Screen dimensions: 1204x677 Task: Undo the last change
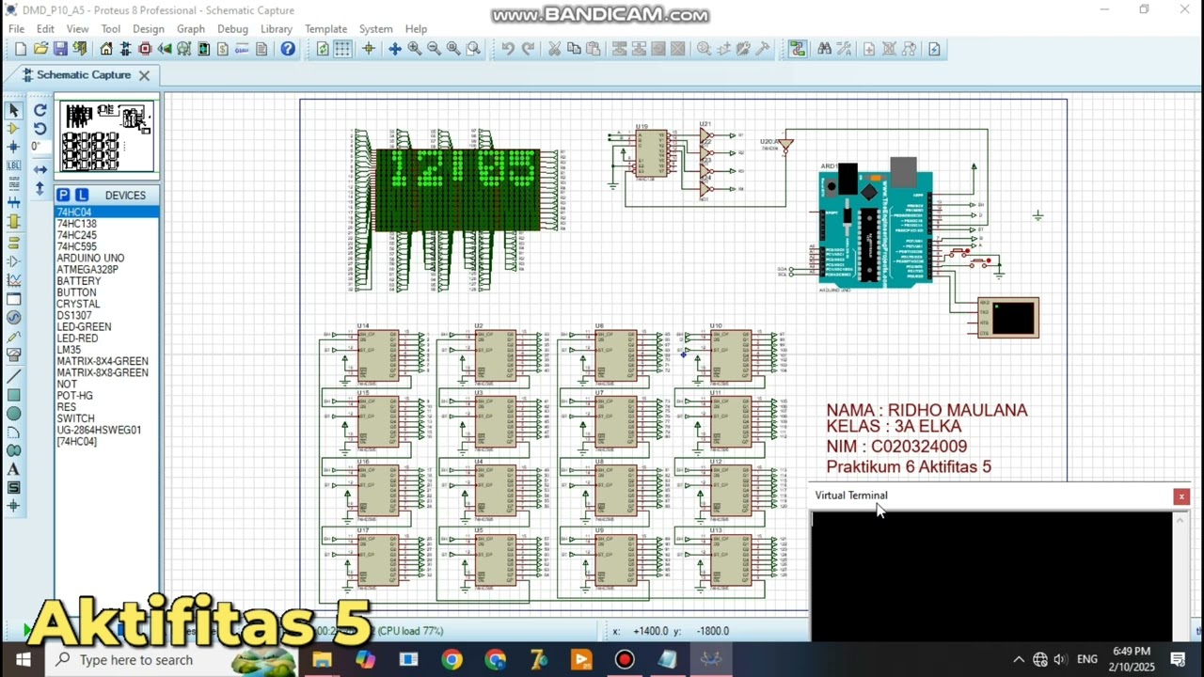pyautogui.click(x=508, y=49)
